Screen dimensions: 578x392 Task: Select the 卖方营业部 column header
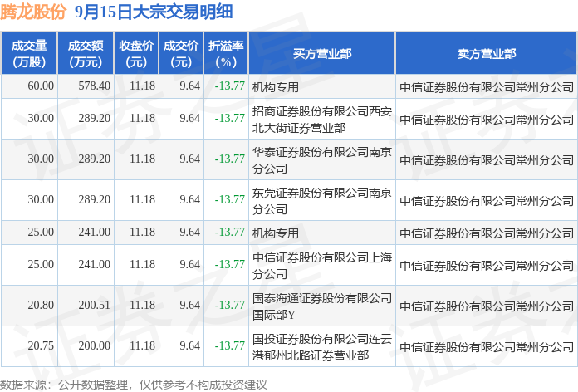(x=486, y=53)
